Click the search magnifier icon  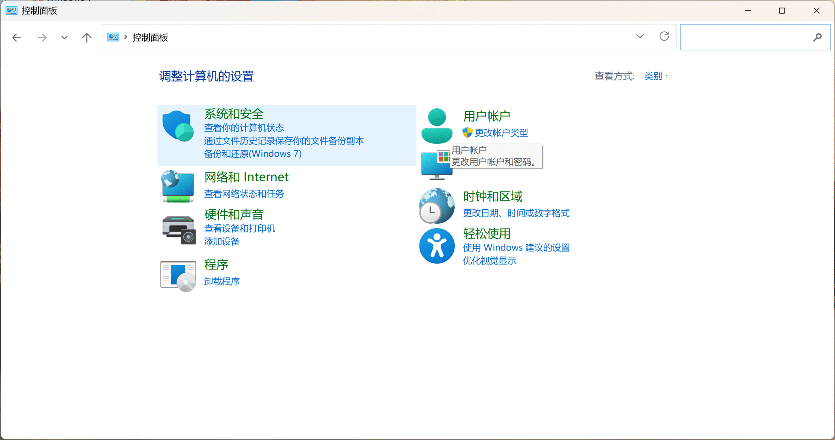tap(817, 38)
